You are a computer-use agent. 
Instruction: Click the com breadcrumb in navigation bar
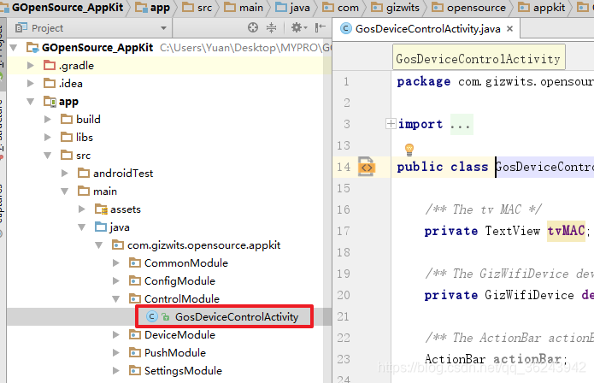340,8
